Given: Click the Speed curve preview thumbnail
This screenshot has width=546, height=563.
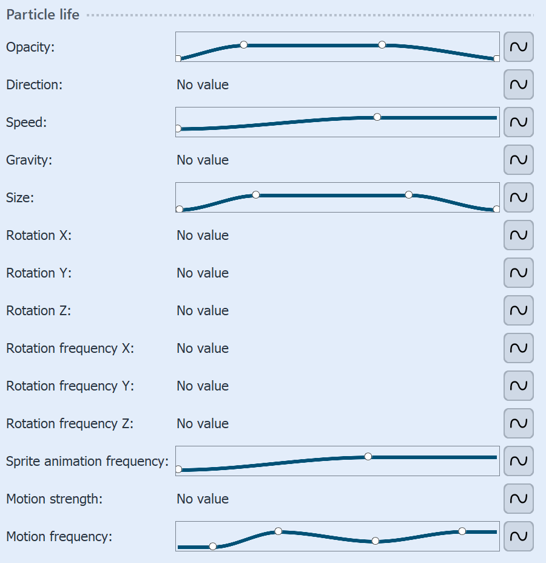Looking at the screenshot, I should click(337, 122).
